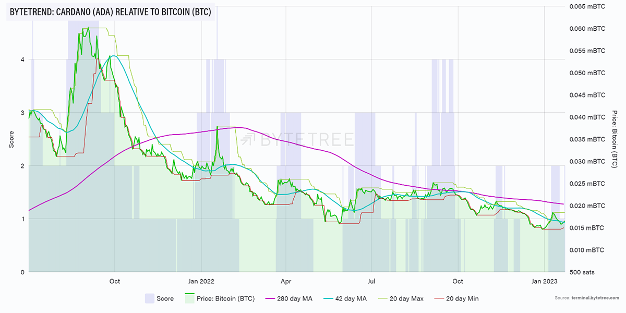Click the Score legend color swatch
Screen dimensions: 626x313
click(149, 299)
